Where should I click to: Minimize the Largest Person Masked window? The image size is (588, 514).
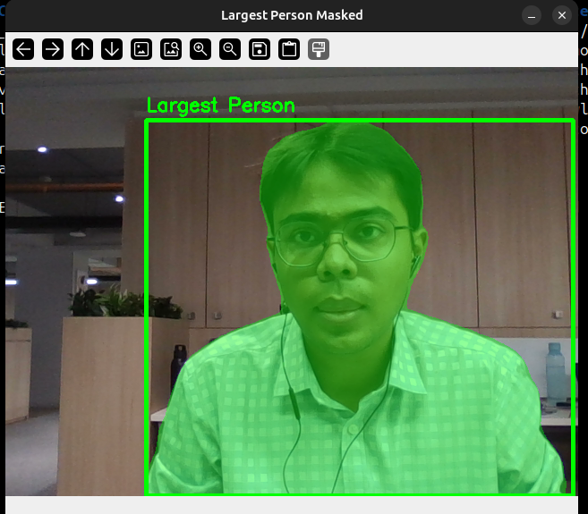(x=533, y=16)
